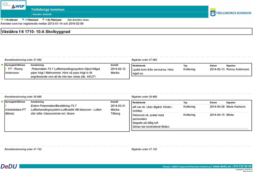Click the 'Filnamn' file path in the footer
This screenshot has width=253, height=172.
[x=187, y=167]
